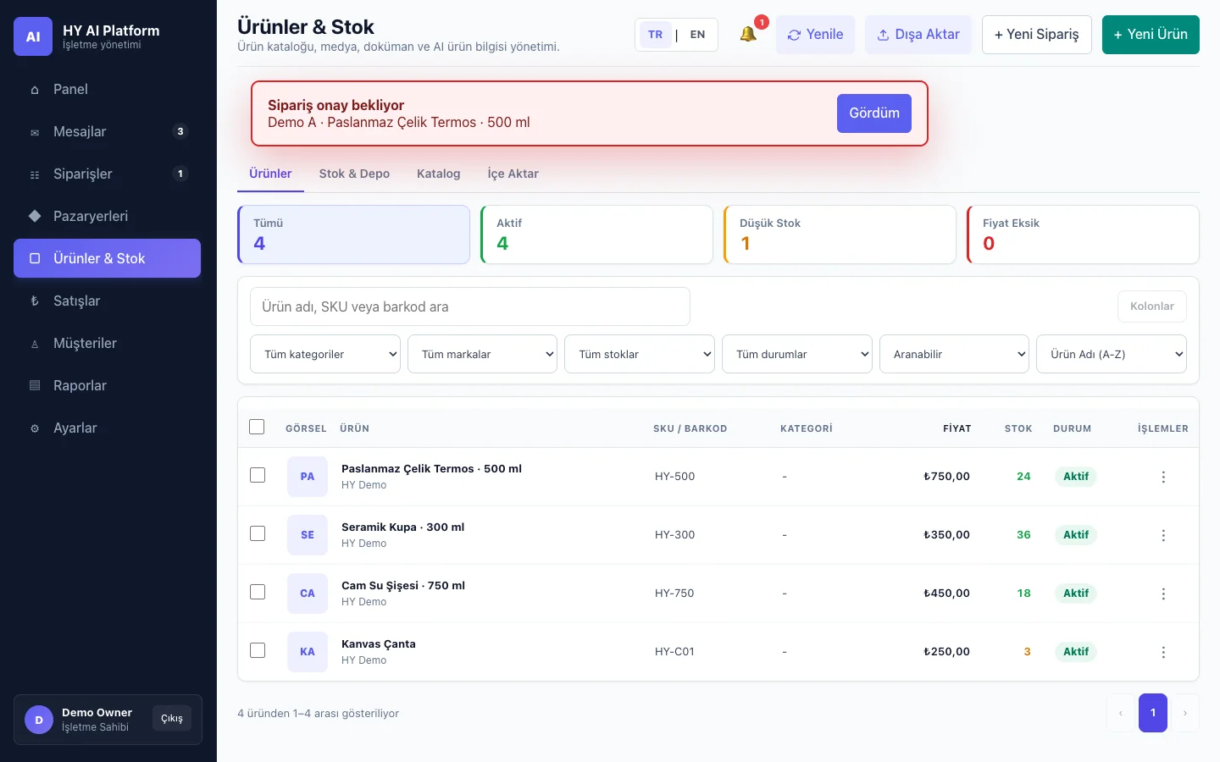Click the SE product thumbnail
1220x762 pixels.
pyautogui.click(x=308, y=535)
